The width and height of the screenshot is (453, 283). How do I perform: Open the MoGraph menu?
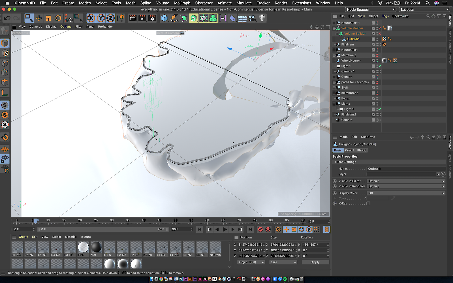click(182, 3)
